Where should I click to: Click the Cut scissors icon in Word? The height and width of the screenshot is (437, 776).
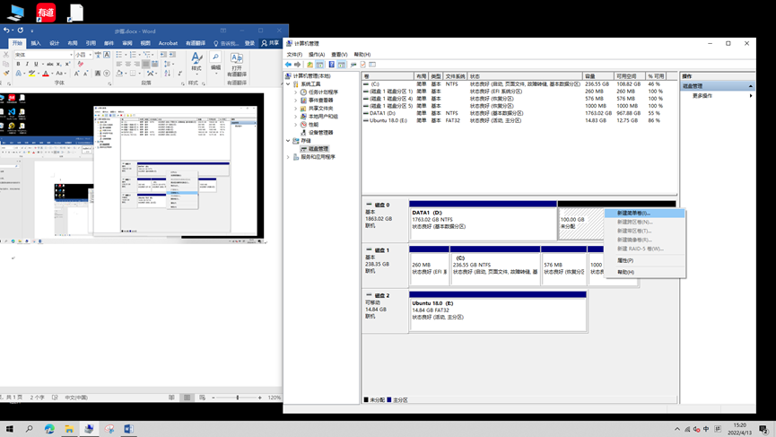pyautogui.click(x=6, y=55)
